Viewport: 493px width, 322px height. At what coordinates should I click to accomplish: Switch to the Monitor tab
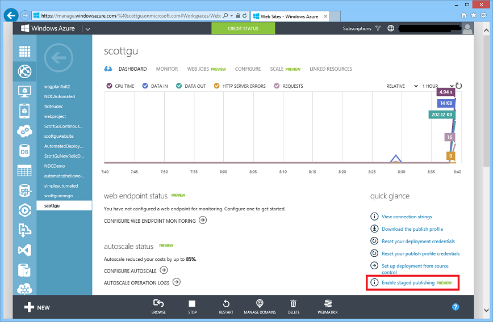point(167,69)
